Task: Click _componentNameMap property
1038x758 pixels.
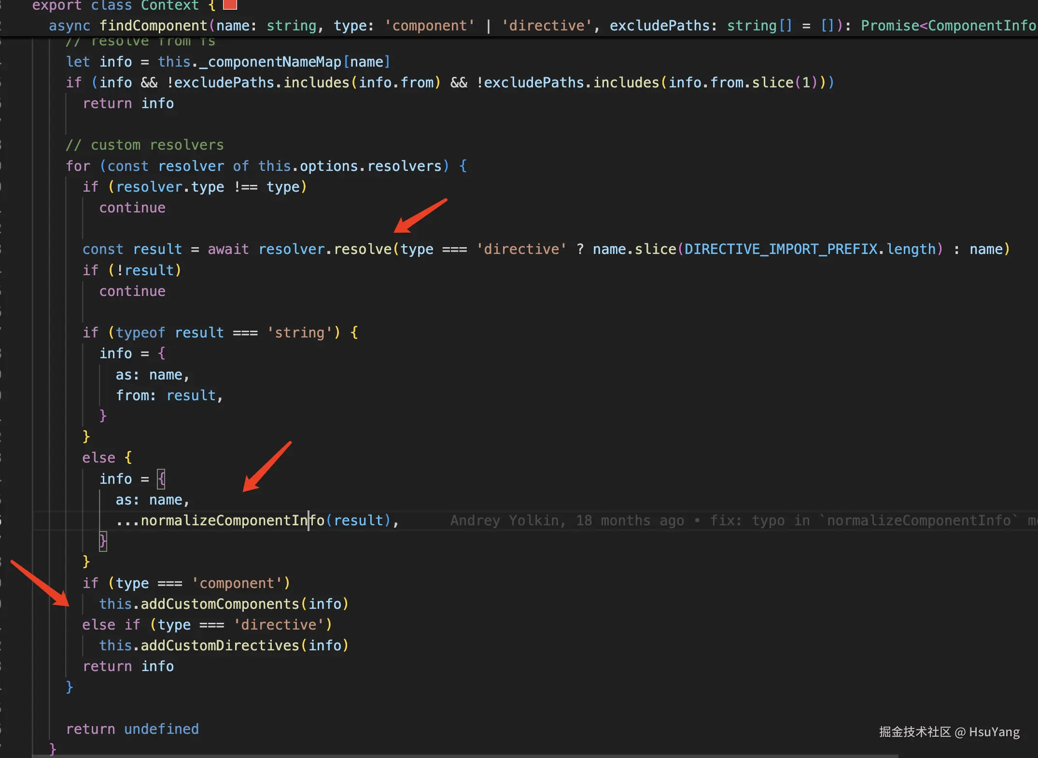Action: point(270,62)
